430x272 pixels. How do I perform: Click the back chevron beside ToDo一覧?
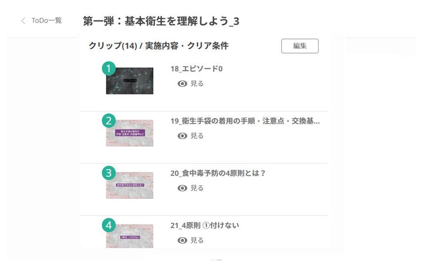pos(24,21)
